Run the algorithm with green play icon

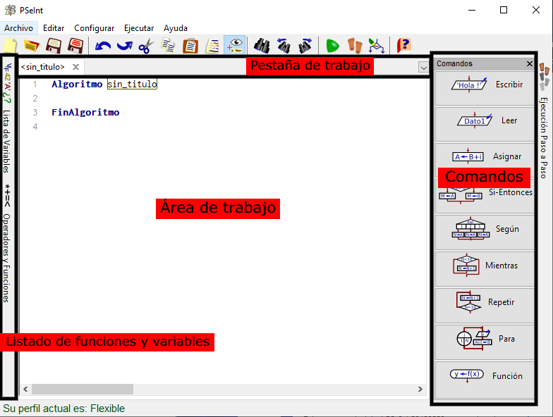pyautogui.click(x=333, y=46)
